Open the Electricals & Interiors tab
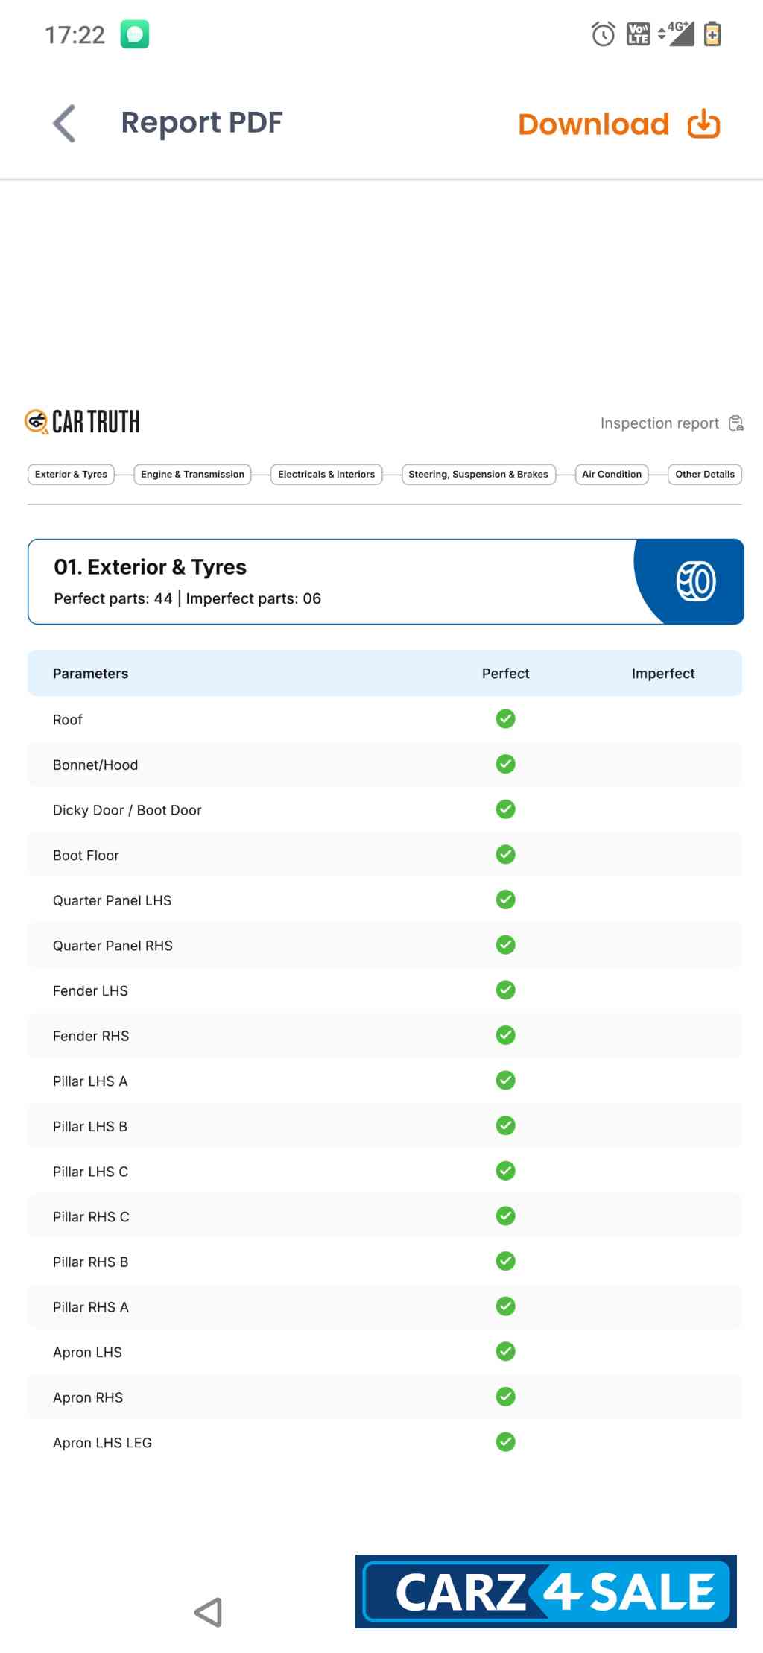Image resolution: width=763 pixels, height=1653 pixels. 326,475
